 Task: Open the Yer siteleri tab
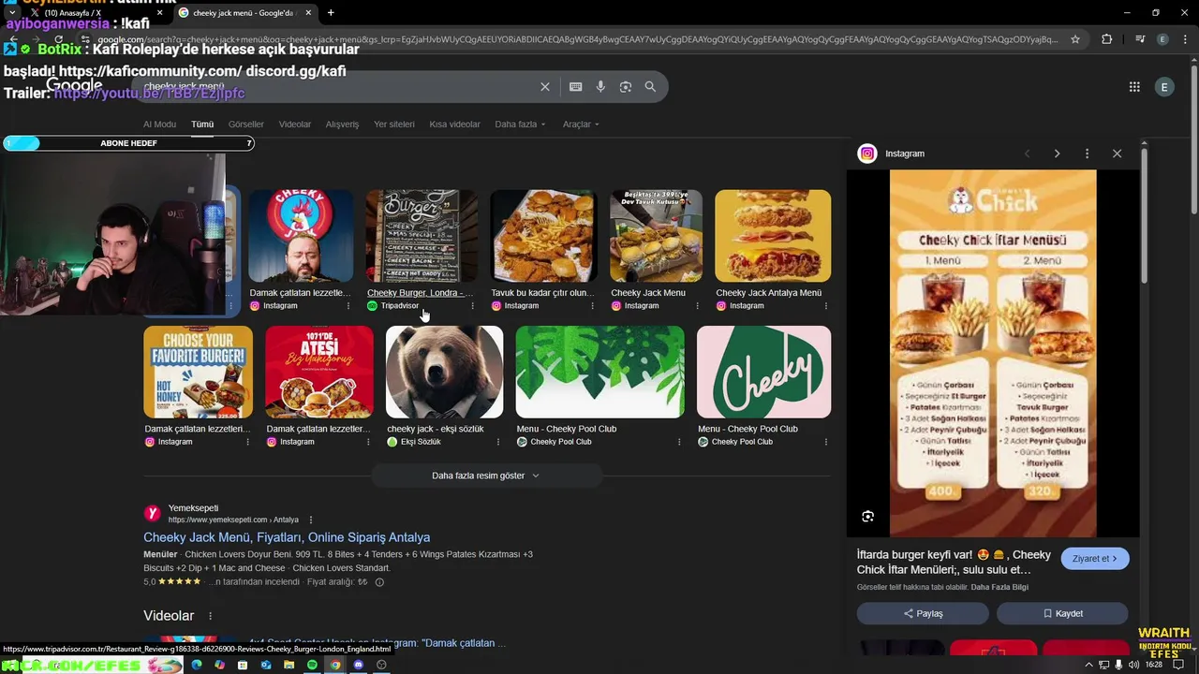[394, 125]
